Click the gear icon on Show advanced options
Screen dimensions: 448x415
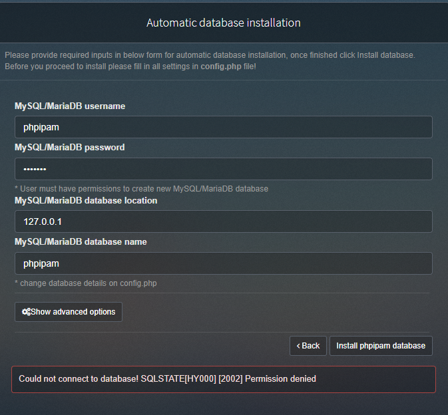pos(26,312)
